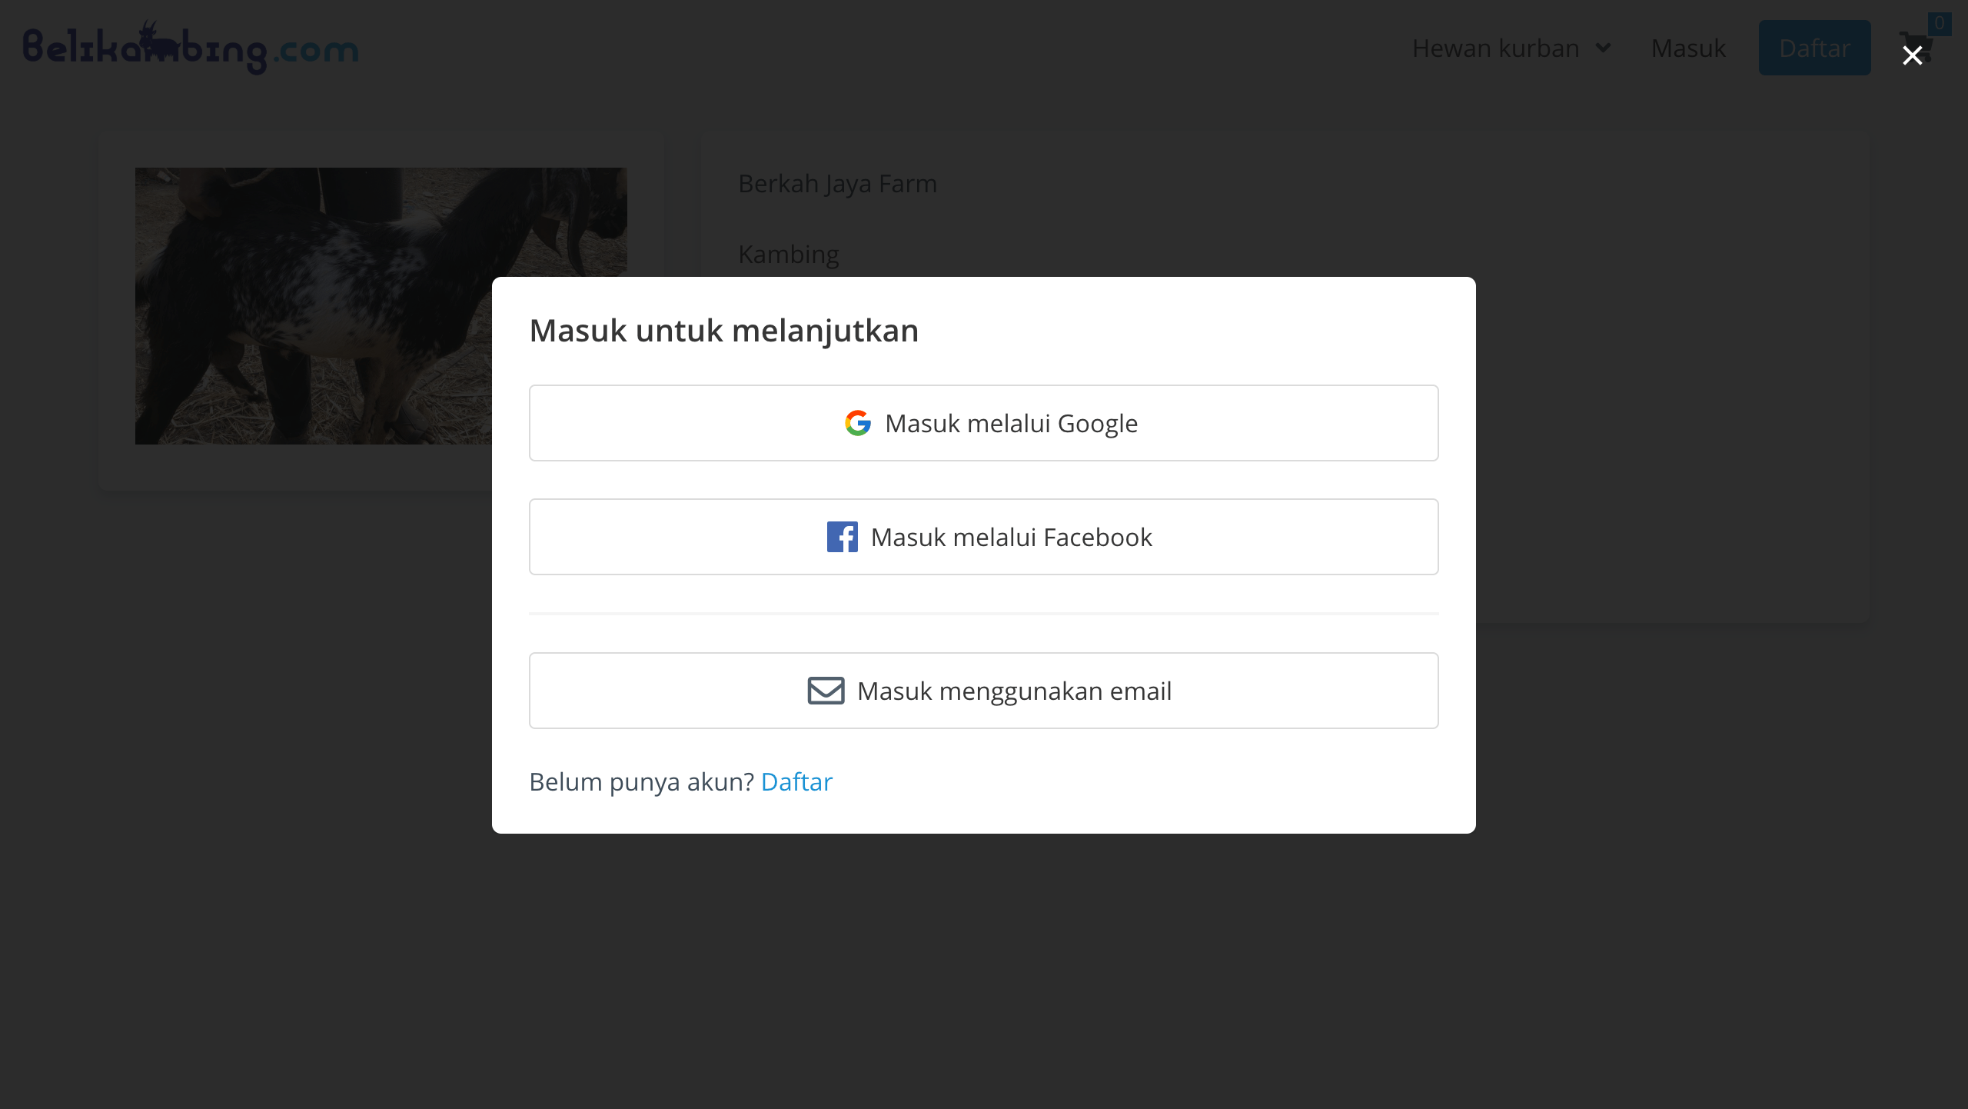Click the Berkah Jaya Farm seller name

pos(837,183)
